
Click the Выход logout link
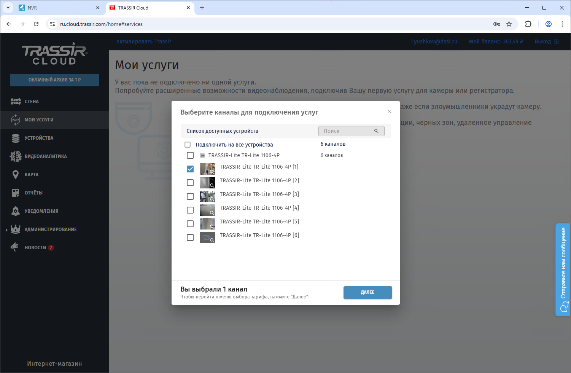pyautogui.click(x=543, y=41)
